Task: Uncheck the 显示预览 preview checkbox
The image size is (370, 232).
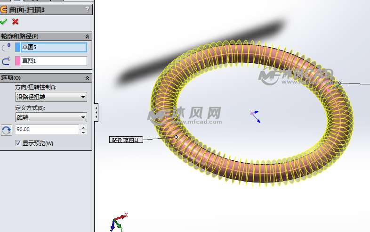Action: click(x=18, y=143)
